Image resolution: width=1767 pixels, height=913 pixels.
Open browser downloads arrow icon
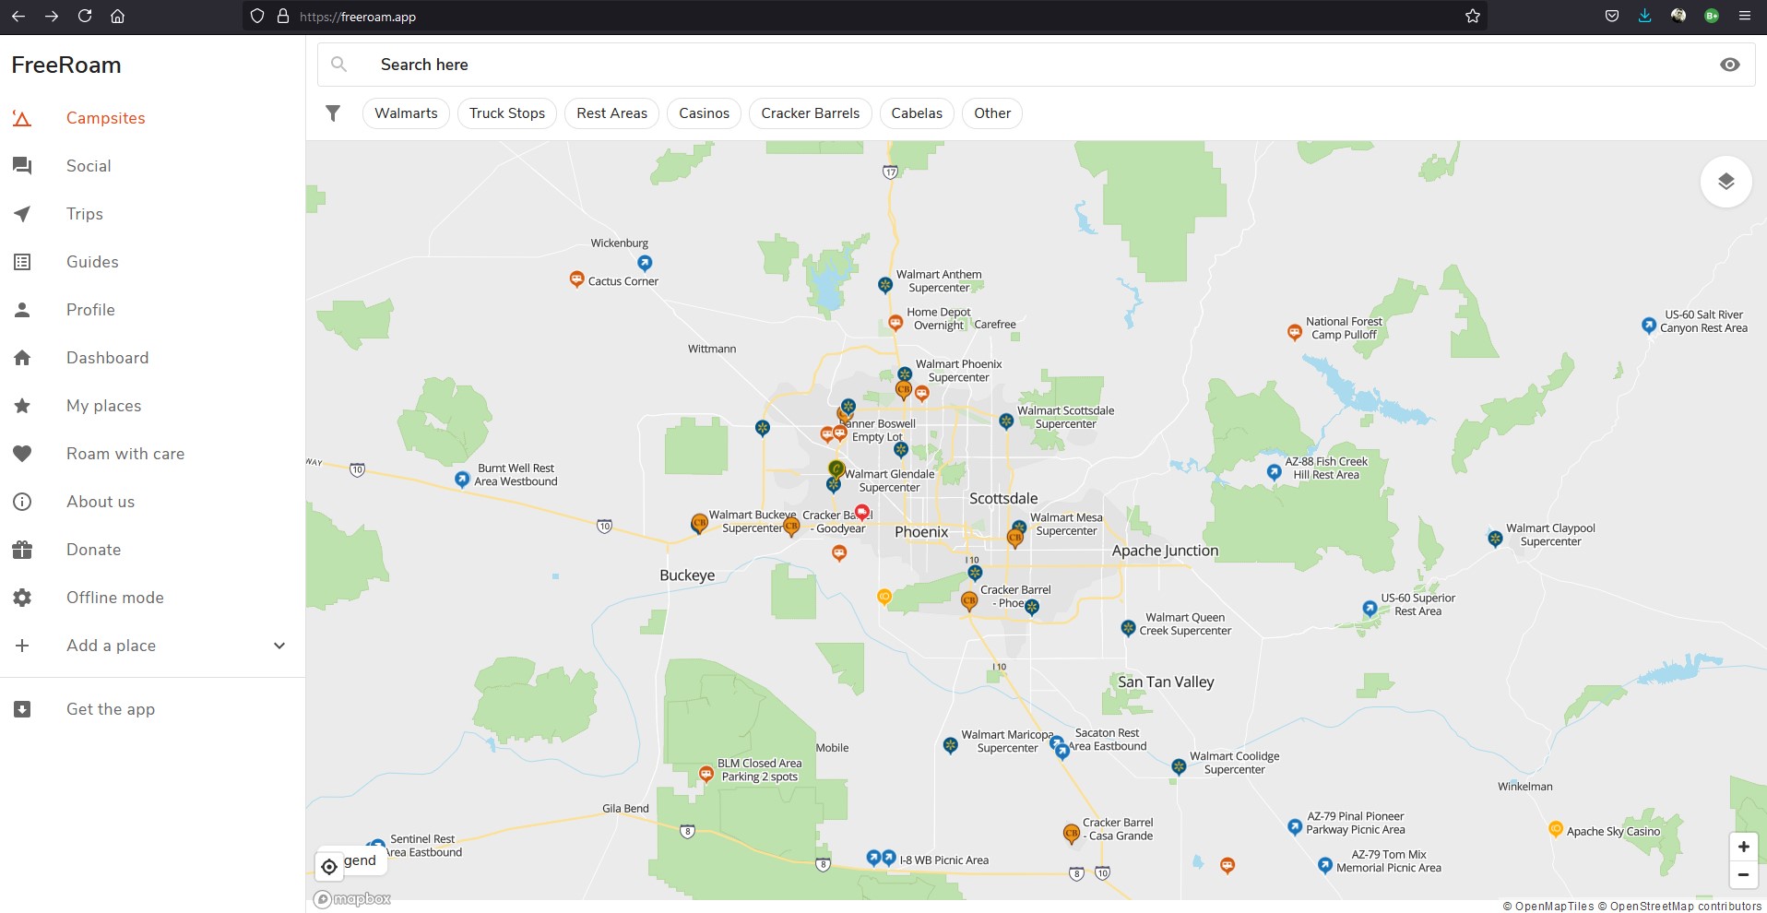[x=1644, y=16]
